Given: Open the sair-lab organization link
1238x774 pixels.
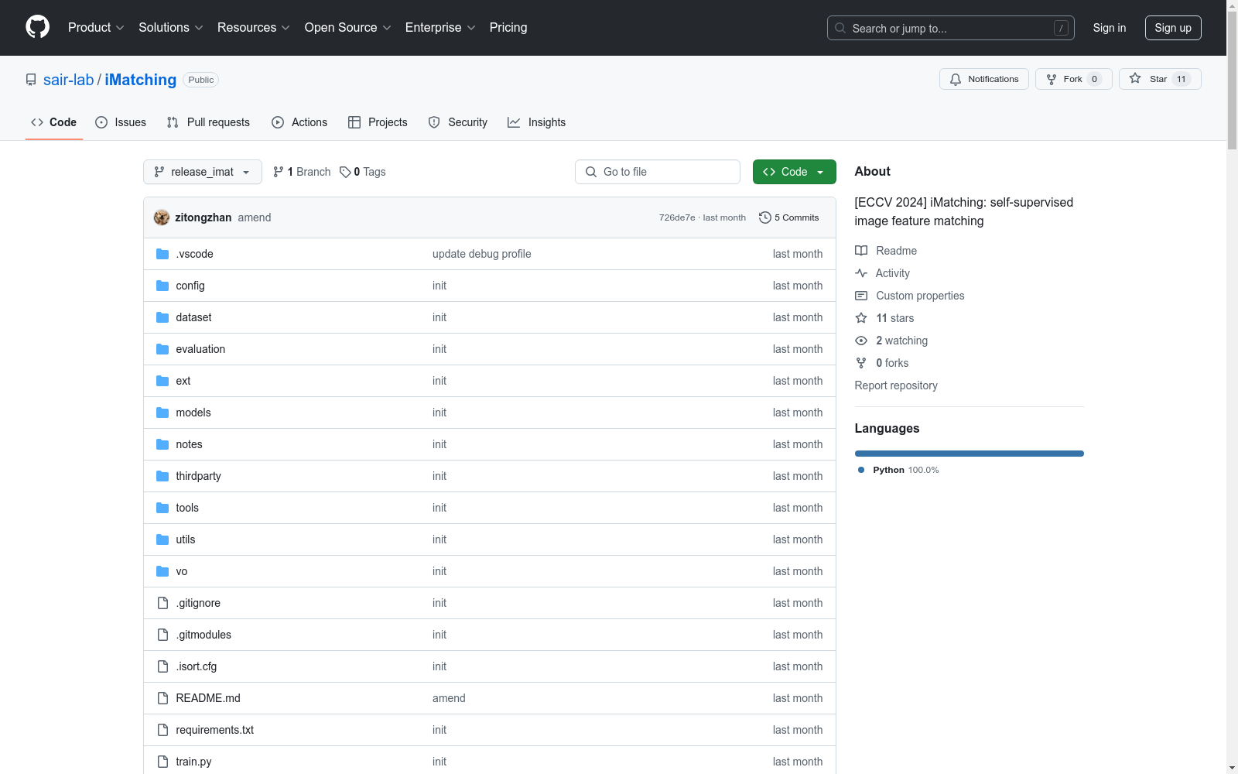Looking at the screenshot, I should pos(68,80).
